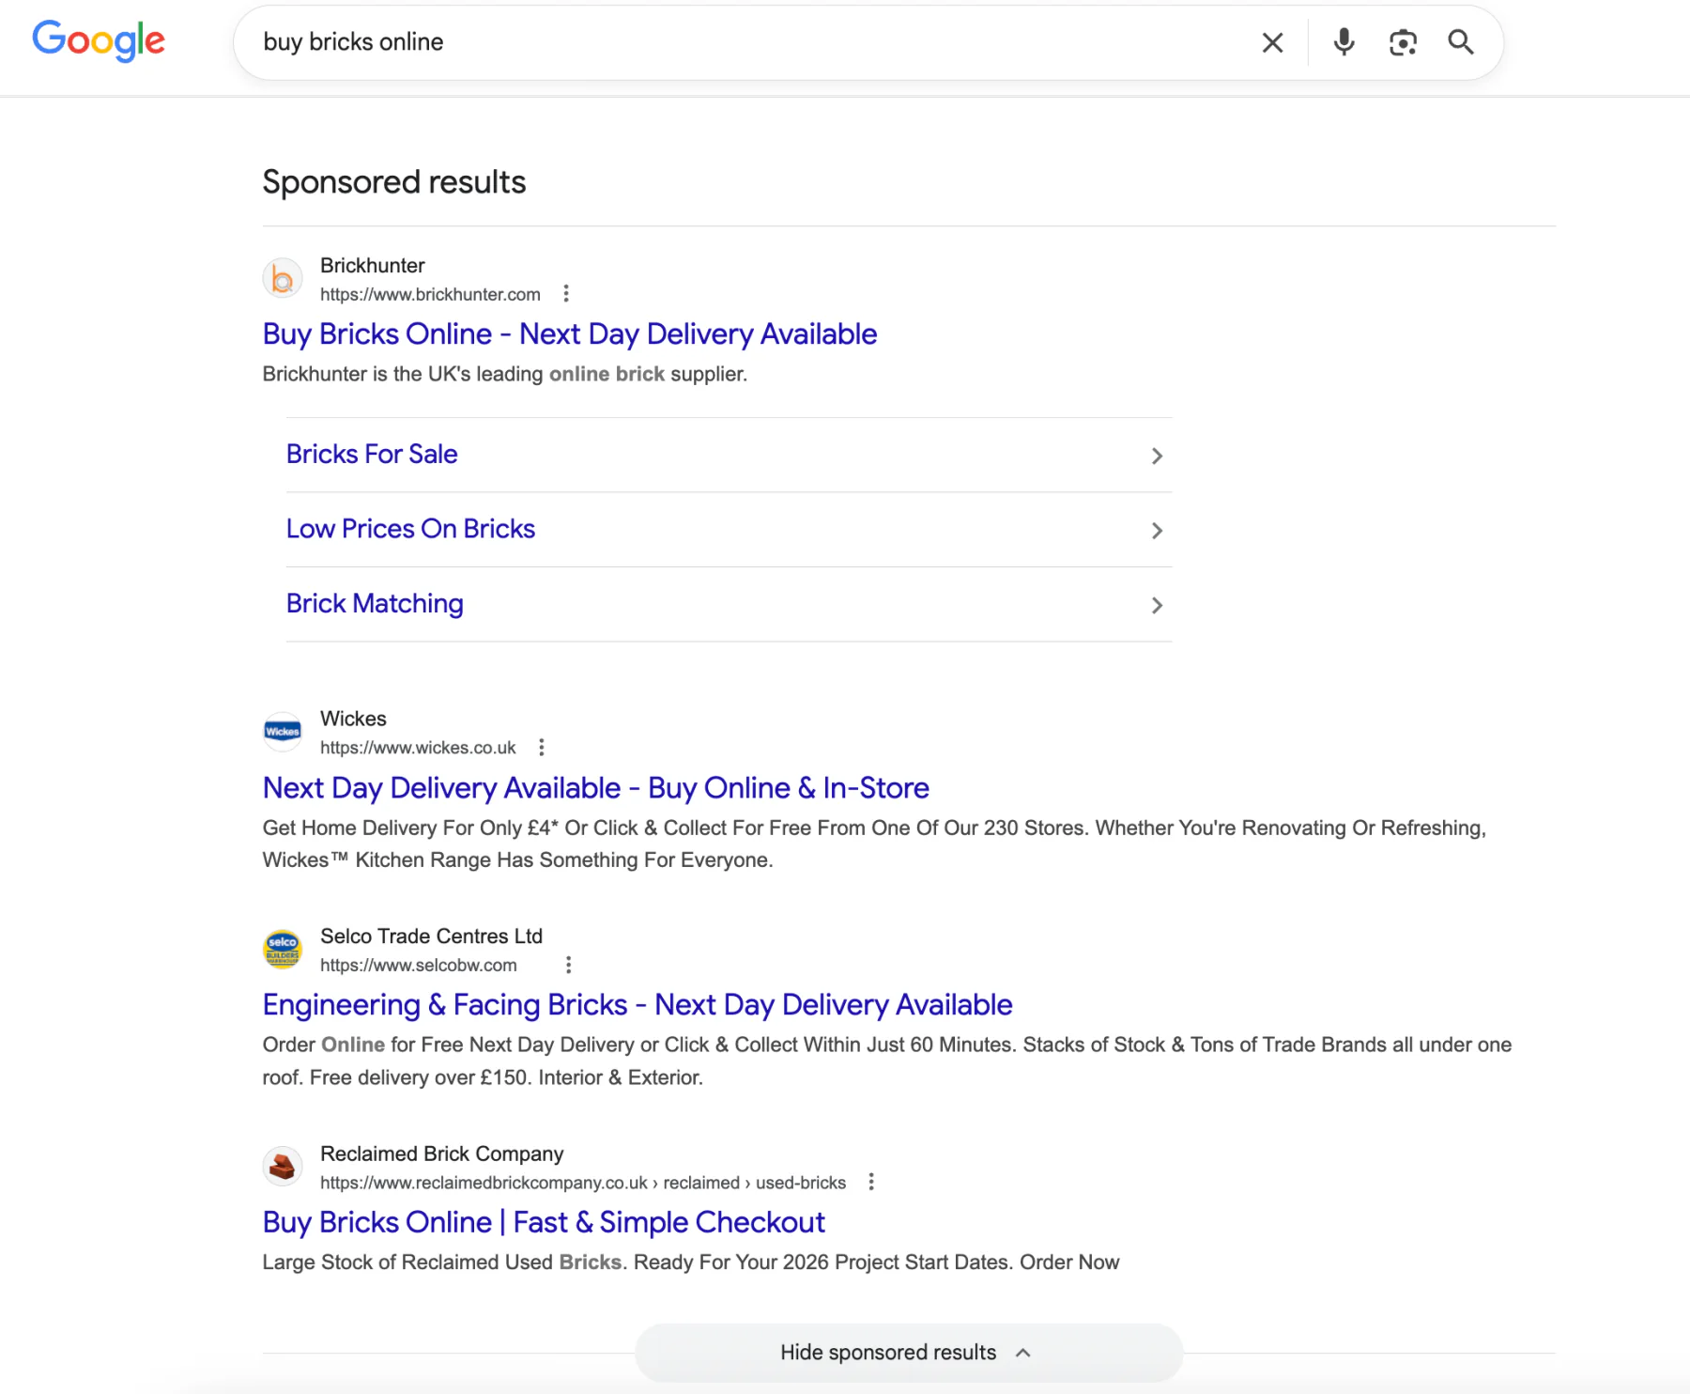Image resolution: width=1690 pixels, height=1394 pixels.
Task: Open the 'Low Prices On Bricks' sitelink
Action: point(410,529)
